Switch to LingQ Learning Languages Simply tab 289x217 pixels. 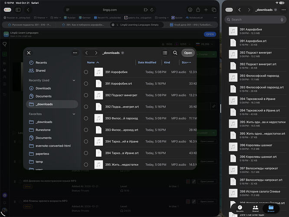[x=137, y=25]
